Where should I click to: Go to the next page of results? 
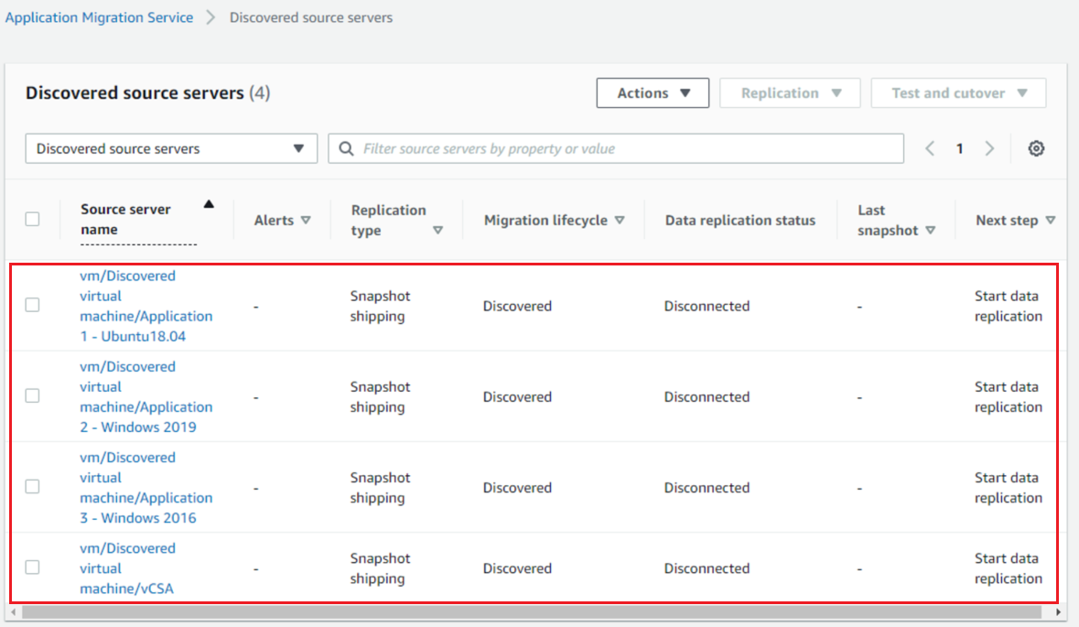pos(989,148)
